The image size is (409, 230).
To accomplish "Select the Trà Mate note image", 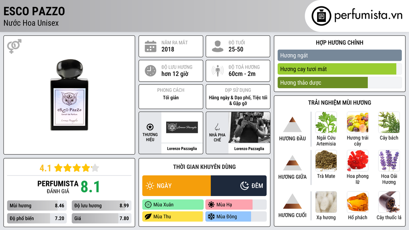I will pos(326,161).
